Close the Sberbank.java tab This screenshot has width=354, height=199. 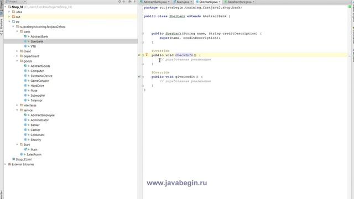tap(220, 2)
